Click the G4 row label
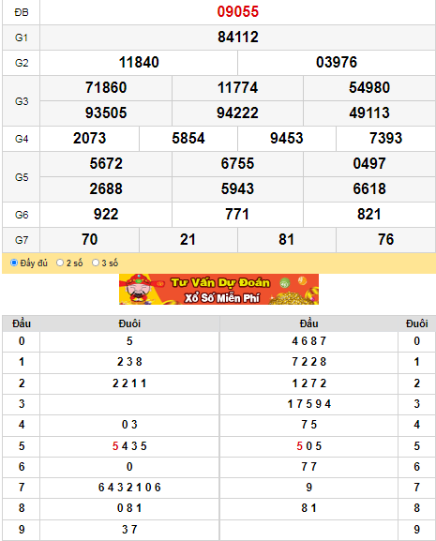The image size is (436, 541). [22, 139]
